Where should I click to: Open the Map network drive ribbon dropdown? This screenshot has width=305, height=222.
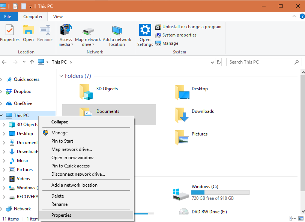pos(88,37)
